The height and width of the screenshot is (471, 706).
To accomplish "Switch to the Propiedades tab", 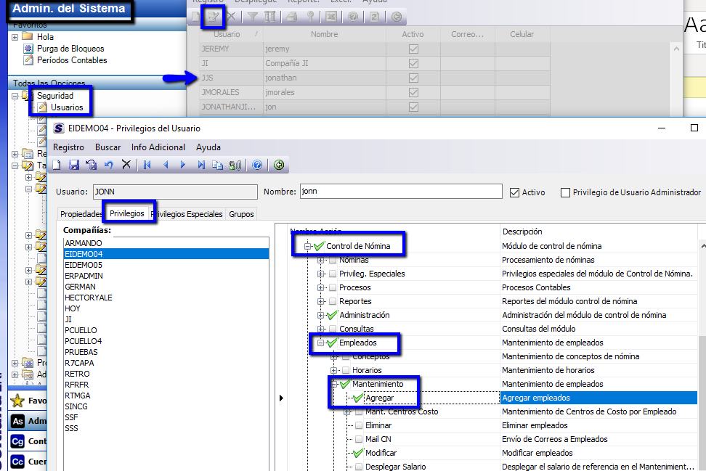I will (81, 214).
